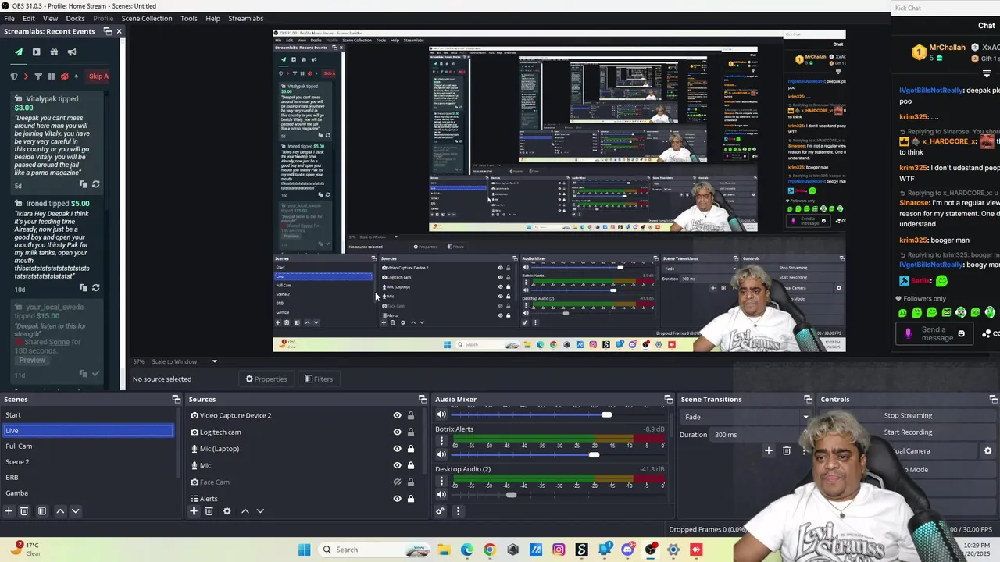Open the Streamlabs gift icon

click(54, 52)
